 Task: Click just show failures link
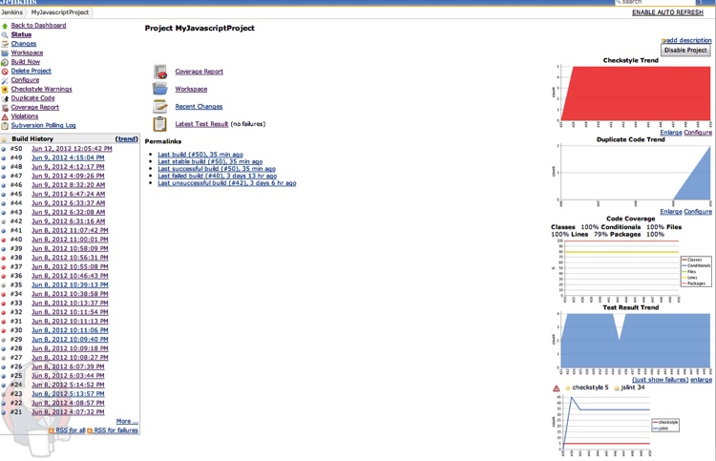coord(661,380)
